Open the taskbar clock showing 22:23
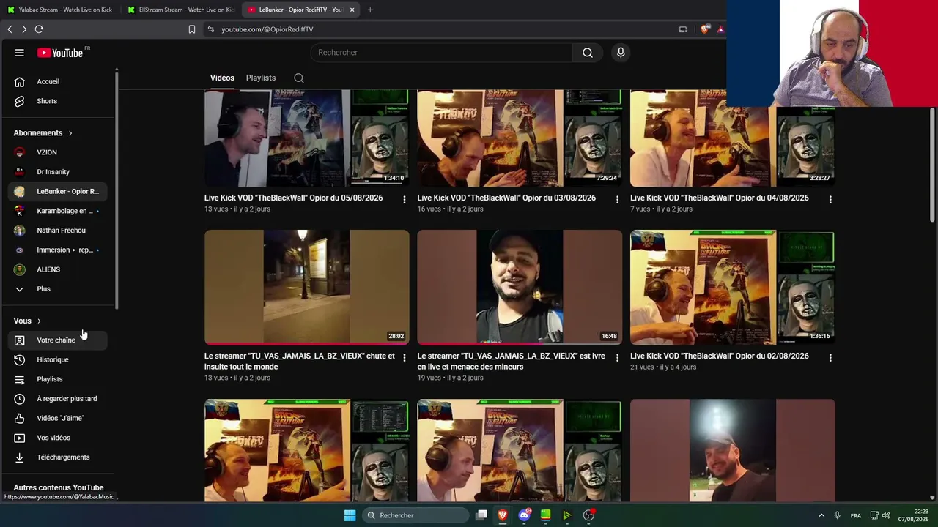This screenshot has width=938, height=527. [x=913, y=515]
